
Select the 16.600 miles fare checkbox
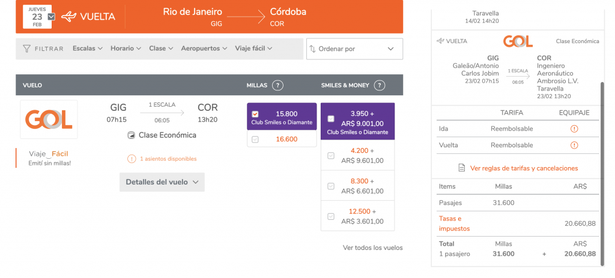tap(255, 139)
